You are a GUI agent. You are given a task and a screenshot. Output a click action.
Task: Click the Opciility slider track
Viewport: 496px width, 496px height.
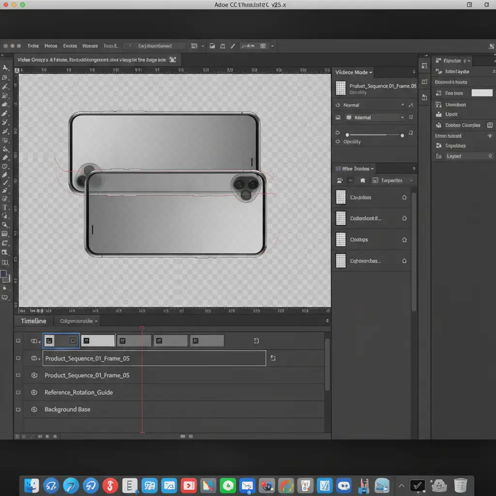click(x=374, y=135)
